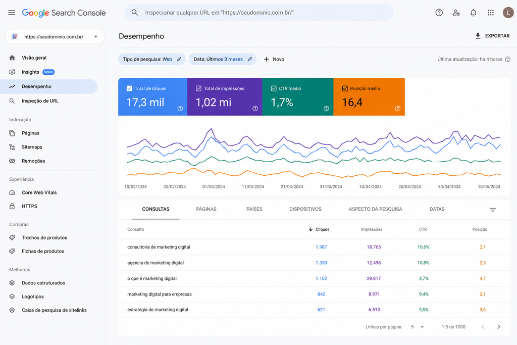The height and width of the screenshot is (345, 517).
Task: Open the Google apps grid
Action: click(491, 13)
